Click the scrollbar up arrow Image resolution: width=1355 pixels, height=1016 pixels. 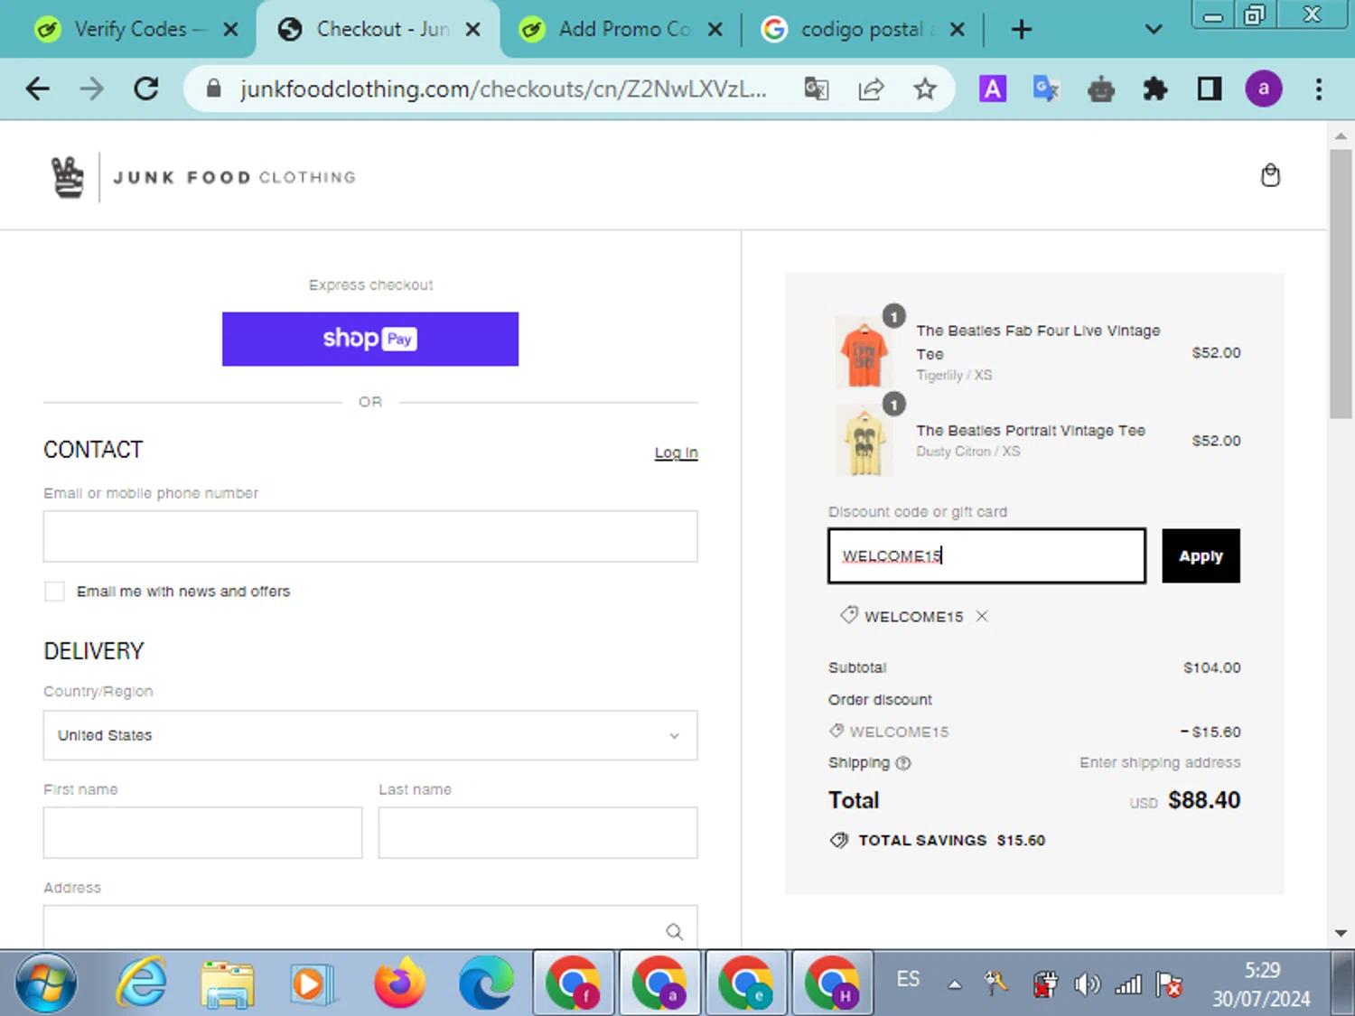pyautogui.click(x=1341, y=136)
